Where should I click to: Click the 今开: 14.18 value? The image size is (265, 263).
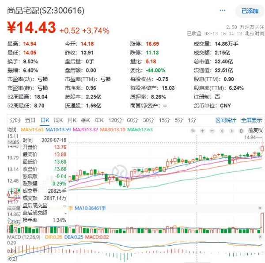87,44
